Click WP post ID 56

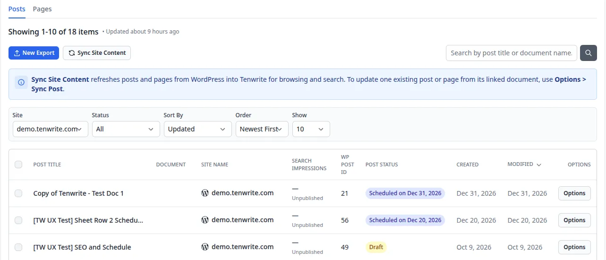tap(345, 220)
